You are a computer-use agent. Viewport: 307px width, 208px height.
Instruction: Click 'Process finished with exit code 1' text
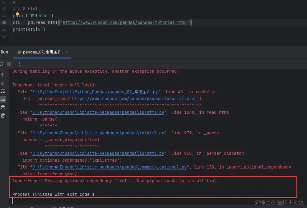pos(53,195)
